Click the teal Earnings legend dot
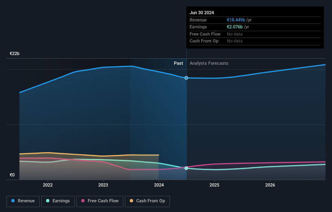The image size is (332, 212). point(48,201)
